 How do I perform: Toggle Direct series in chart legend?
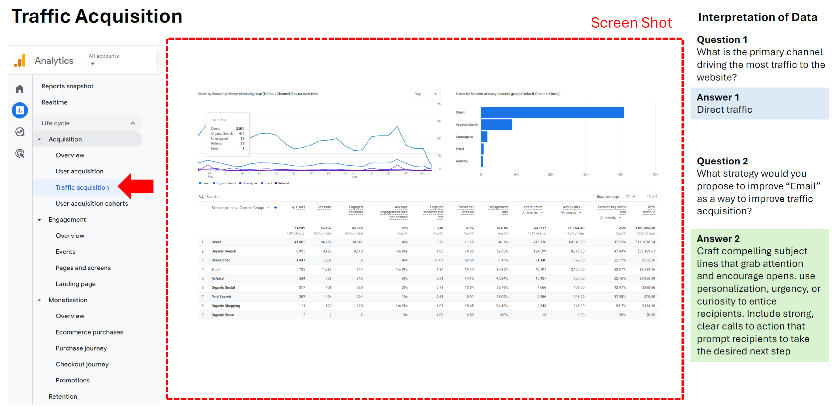click(x=204, y=183)
